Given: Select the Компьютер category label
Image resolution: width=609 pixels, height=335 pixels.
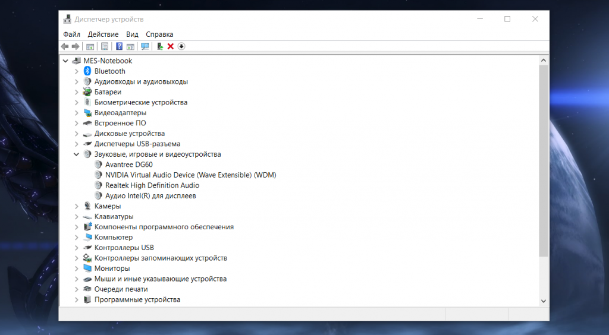Looking at the screenshot, I should coord(114,238).
